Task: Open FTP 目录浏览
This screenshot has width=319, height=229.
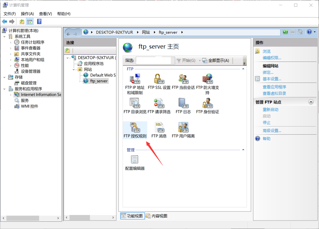Action: [135, 107]
